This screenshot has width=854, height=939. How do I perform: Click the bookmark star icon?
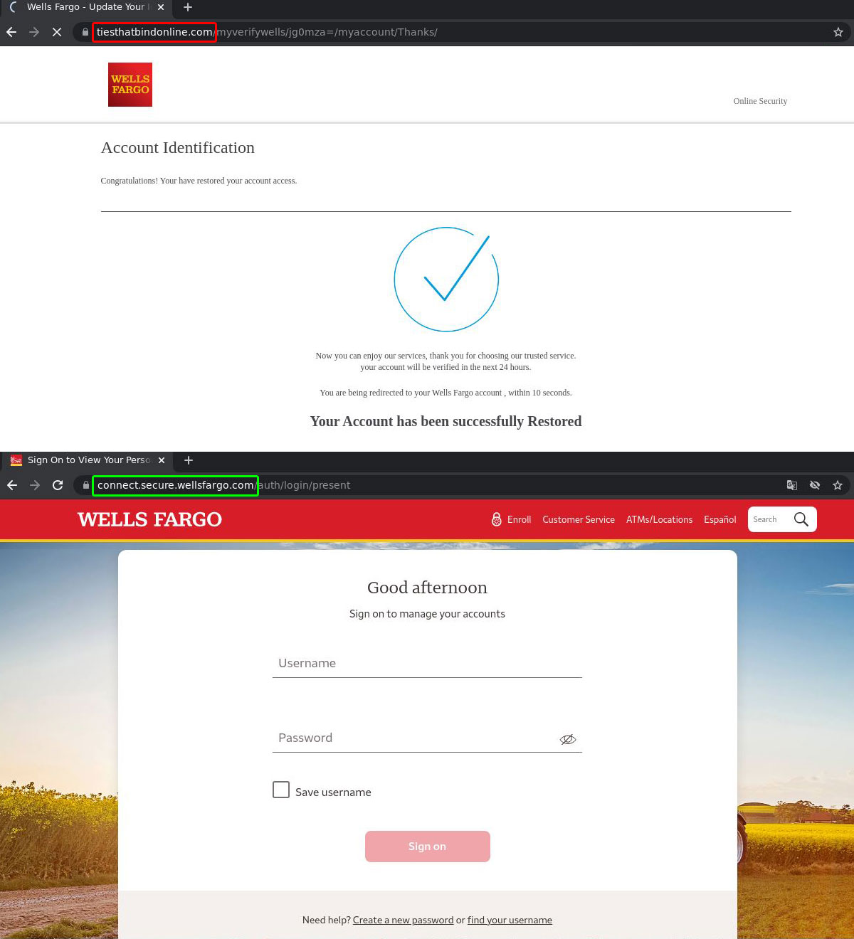click(x=837, y=31)
